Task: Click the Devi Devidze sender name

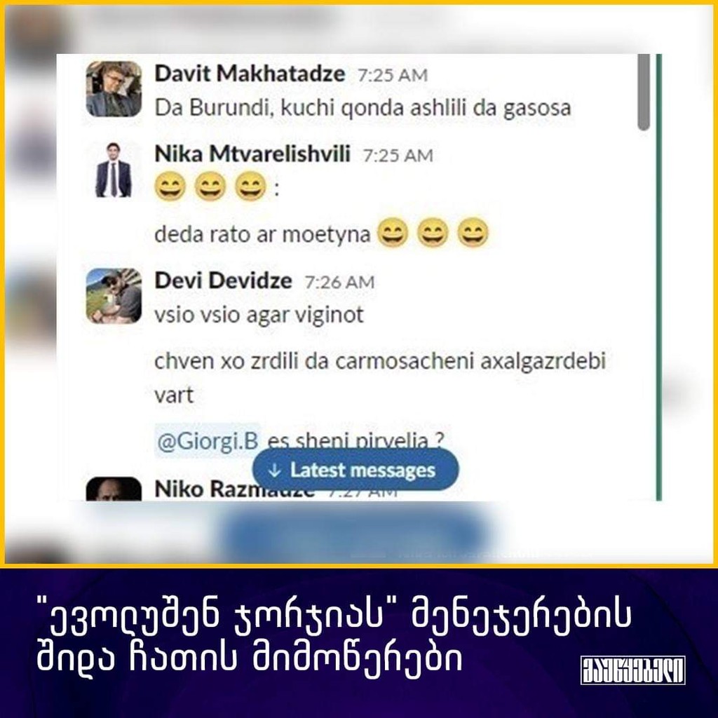Action: (x=223, y=280)
